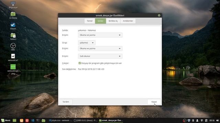Click the show desktop panel icon
220x123 pixels.
14,120
